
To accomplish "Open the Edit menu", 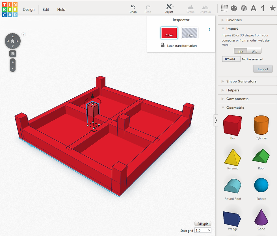I will (x=46, y=10).
